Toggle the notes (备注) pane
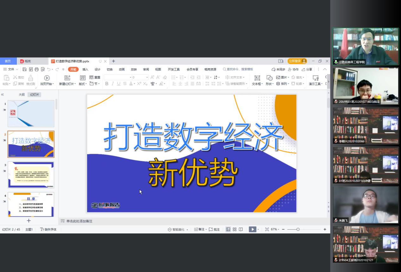Image resolution: width=401 pixels, height=272 pixels. pos(199,229)
